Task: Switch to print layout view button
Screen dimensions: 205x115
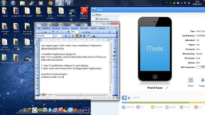Action: pyautogui.click(x=44, y=95)
